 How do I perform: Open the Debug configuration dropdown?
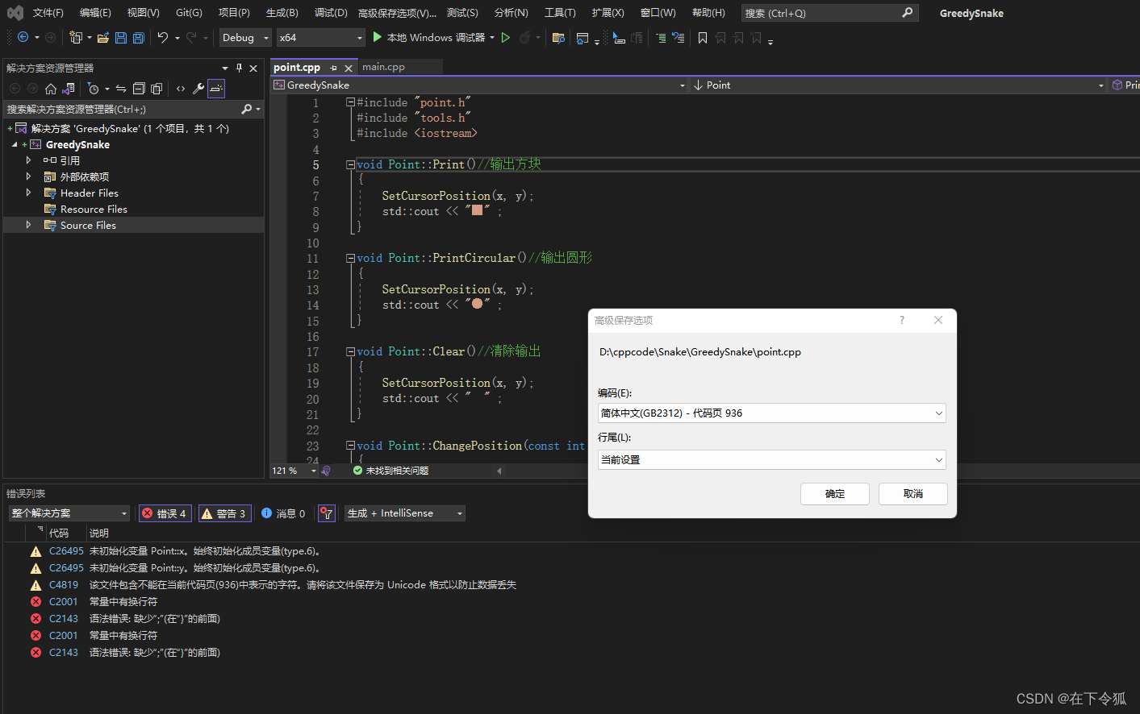[246, 38]
